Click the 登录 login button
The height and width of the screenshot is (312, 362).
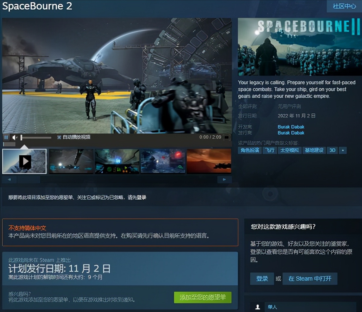tap(262, 279)
